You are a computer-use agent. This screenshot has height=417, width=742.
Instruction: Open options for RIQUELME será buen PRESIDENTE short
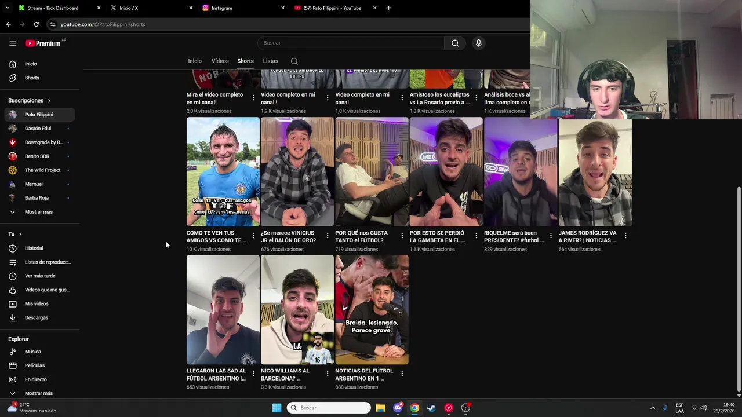(551, 236)
